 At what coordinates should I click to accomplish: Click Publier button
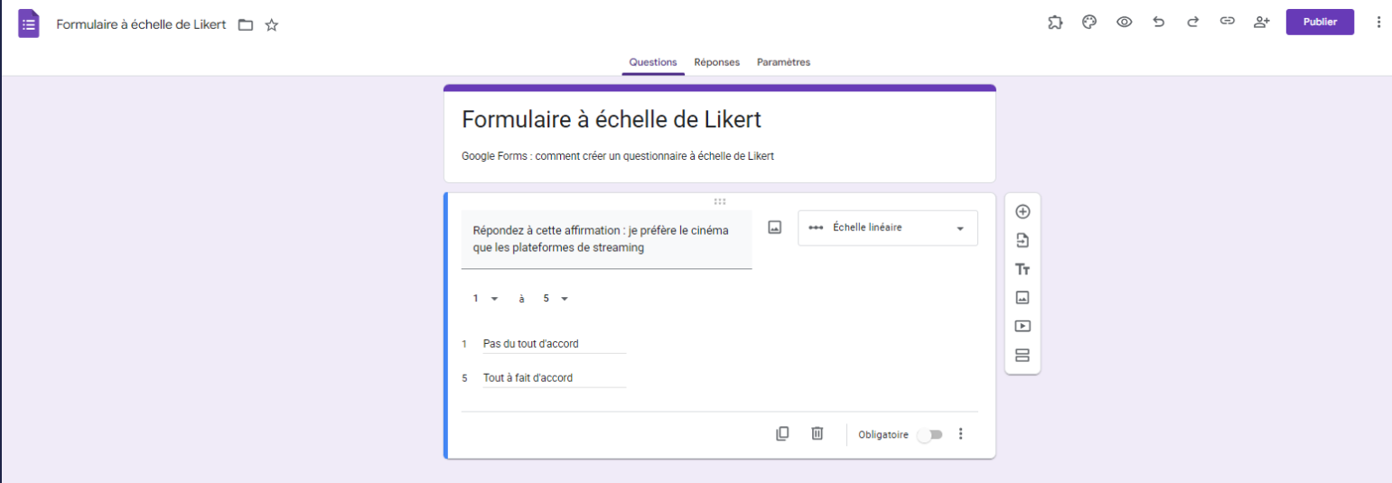tap(1320, 23)
